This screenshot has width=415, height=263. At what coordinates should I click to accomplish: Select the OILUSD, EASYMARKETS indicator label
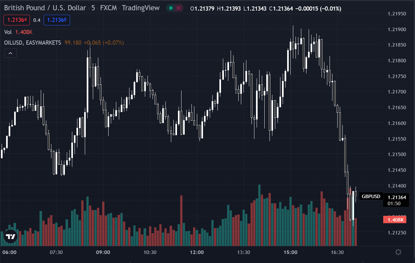coord(32,42)
